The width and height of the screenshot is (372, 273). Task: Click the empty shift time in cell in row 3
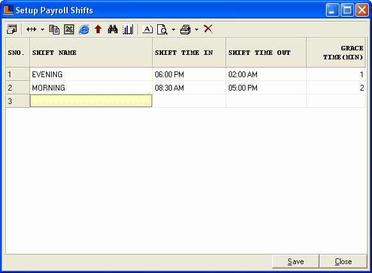point(189,101)
